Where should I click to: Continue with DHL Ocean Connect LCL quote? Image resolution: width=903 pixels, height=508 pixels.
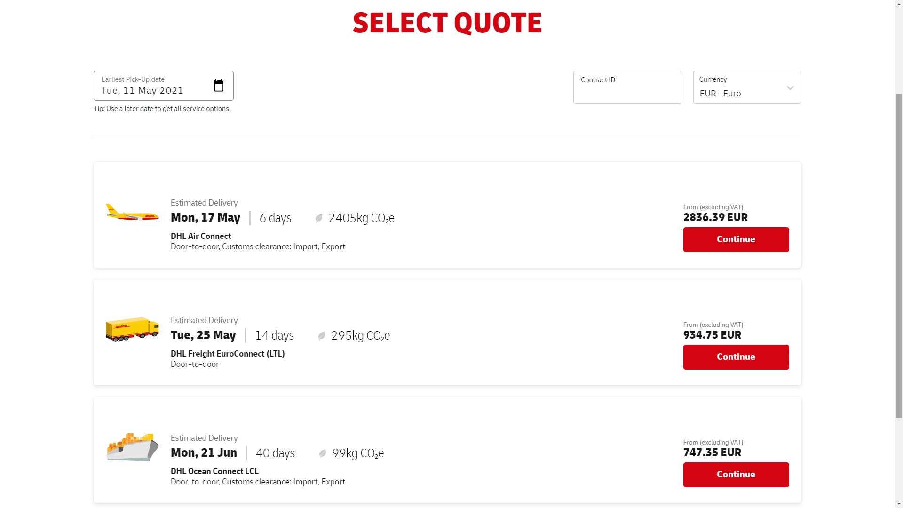click(736, 475)
